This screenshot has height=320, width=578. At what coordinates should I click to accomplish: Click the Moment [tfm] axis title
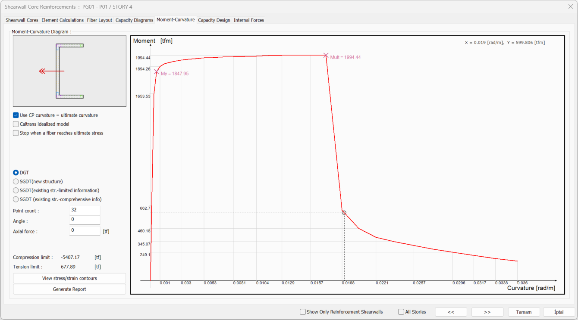153,41
